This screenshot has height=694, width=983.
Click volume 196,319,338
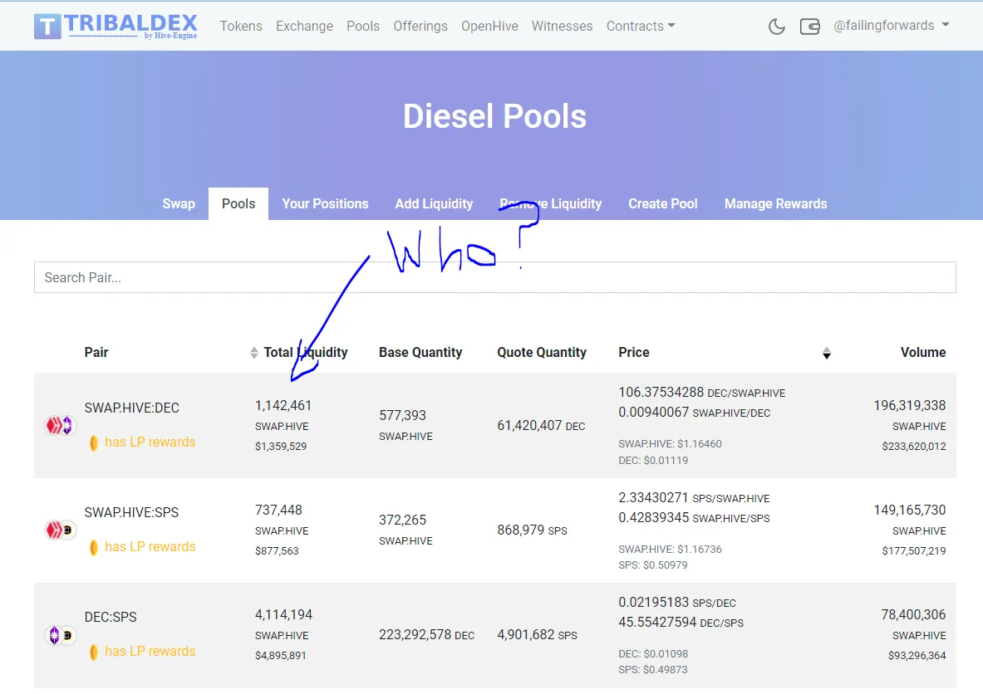pos(910,405)
